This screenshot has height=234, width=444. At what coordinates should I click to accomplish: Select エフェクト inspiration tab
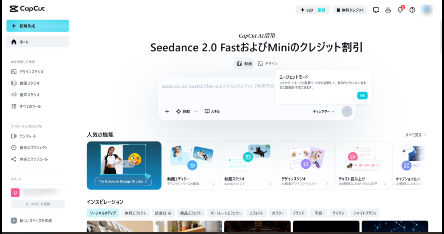click(256, 213)
